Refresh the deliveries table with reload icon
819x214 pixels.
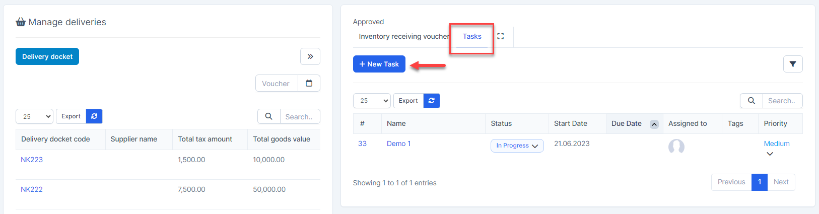coord(94,116)
